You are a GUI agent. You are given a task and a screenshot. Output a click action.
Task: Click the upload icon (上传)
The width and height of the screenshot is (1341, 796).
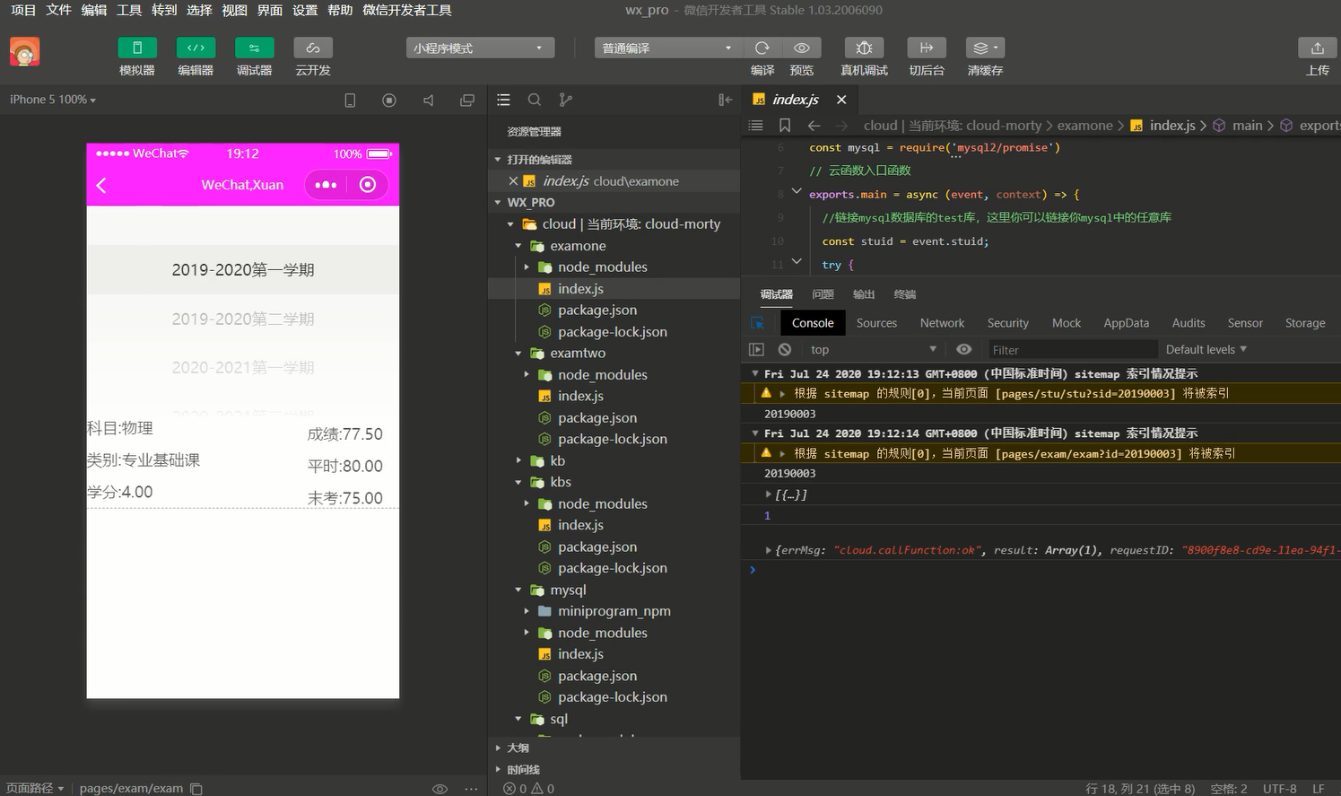coord(1317,48)
